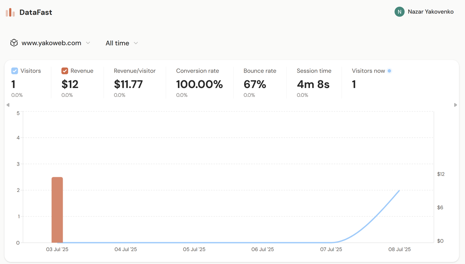Click the Session time metric card
Viewport: 465px width, 264px height.
pyautogui.click(x=314, y=82)
